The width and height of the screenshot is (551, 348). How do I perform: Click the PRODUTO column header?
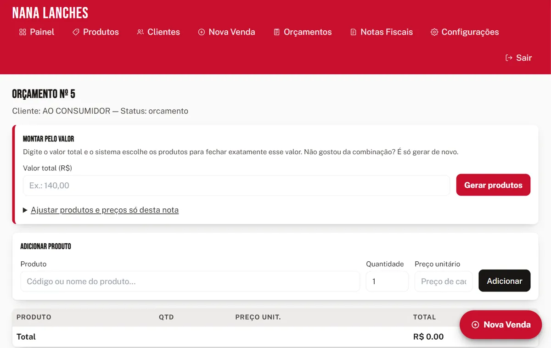[x=34, y=317]
